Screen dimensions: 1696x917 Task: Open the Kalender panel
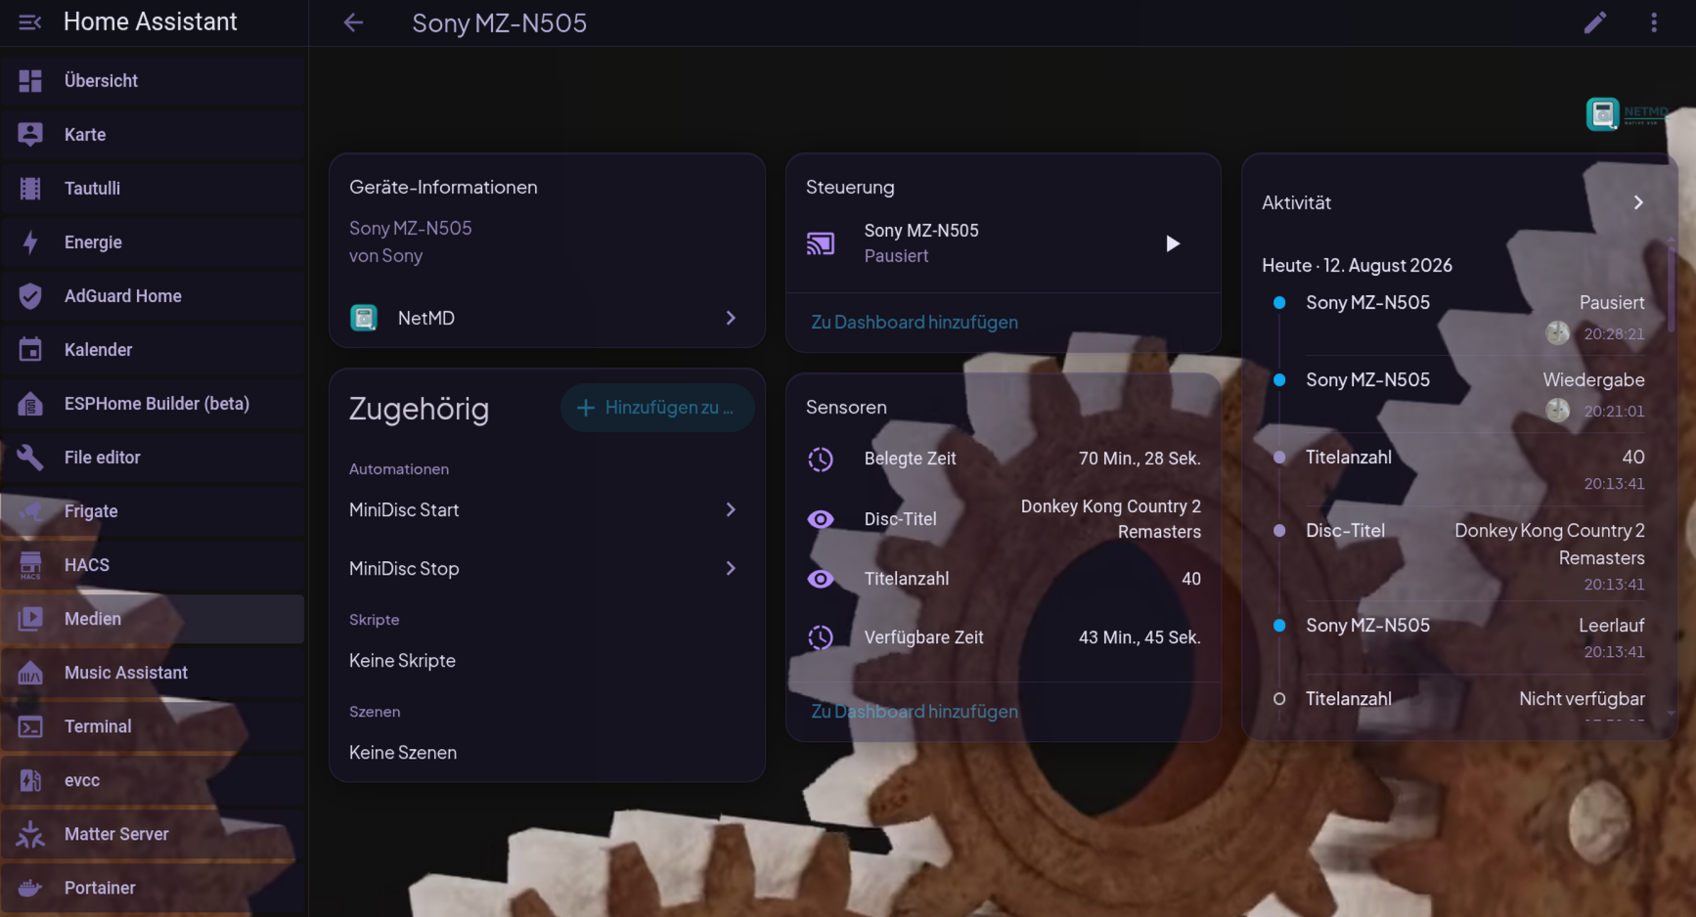click(x=154, y=349)
